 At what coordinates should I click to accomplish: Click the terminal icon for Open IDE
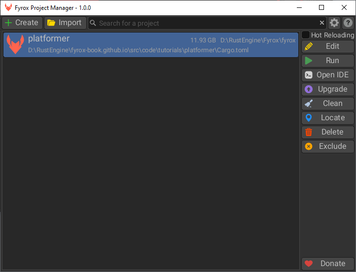click(x=309, y=75)
